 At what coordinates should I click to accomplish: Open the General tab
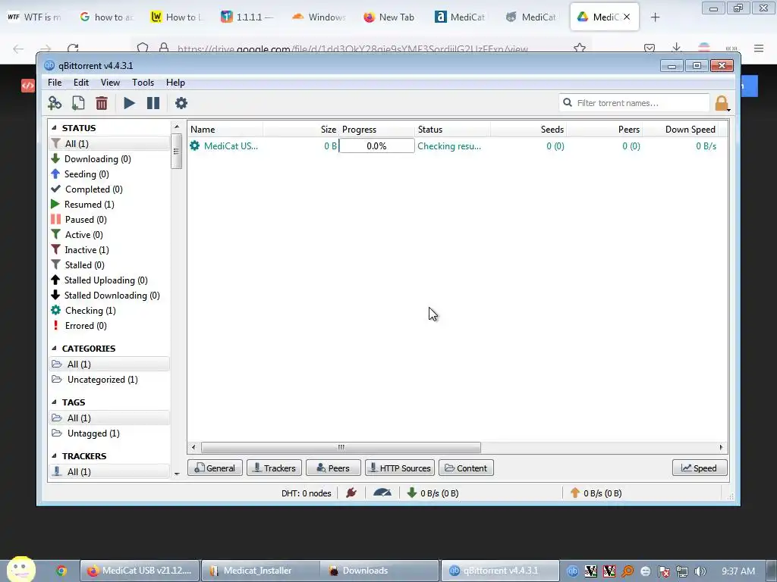click(x=215, y=468)
